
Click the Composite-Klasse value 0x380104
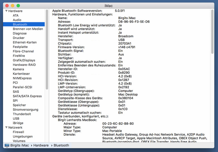click(x=126, y=98)
